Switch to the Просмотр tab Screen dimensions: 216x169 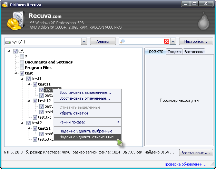[x=155, y=51]
